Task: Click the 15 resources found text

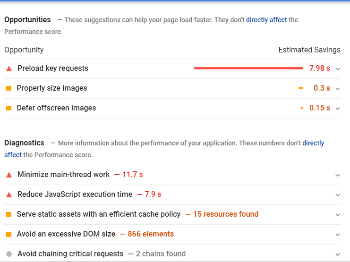Action: click(226, 214)
